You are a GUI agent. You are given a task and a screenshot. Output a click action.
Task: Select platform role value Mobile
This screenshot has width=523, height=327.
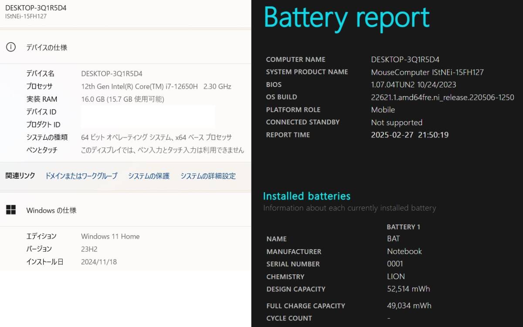(383, 110)
